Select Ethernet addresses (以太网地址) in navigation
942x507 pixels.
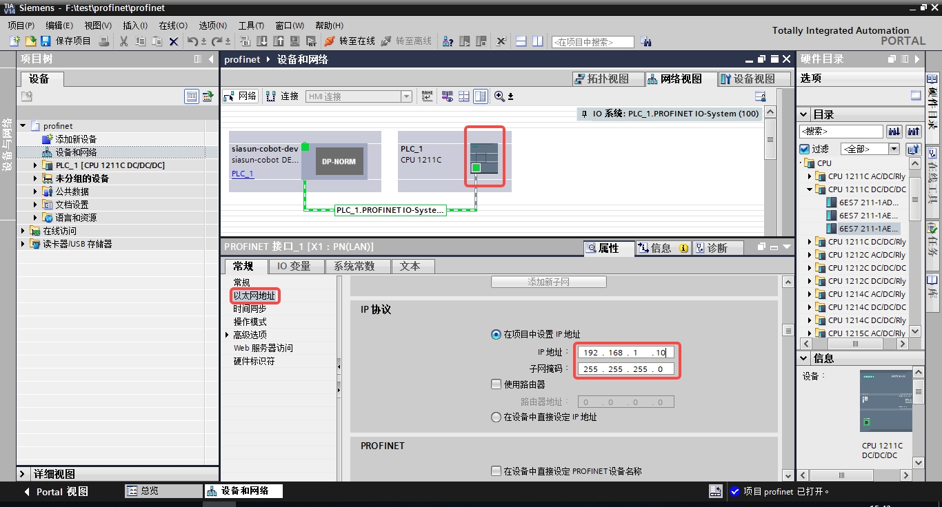coord(254,296)
